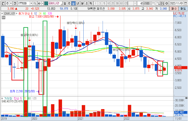
Task: Select the 1 interval button
Action: click(x=96, y=3)
